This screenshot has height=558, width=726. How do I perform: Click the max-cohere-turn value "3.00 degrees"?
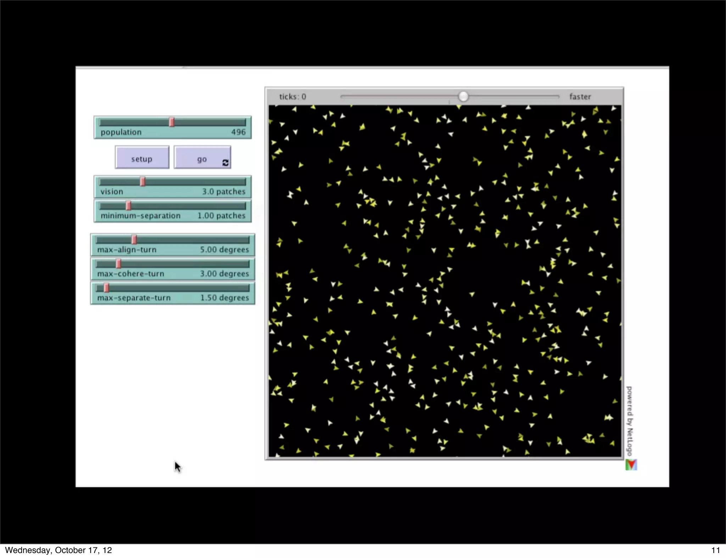tap(224, 274)
